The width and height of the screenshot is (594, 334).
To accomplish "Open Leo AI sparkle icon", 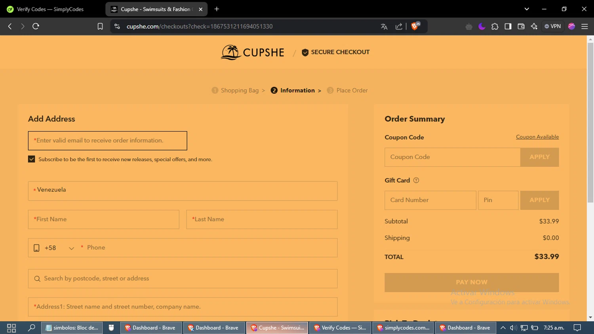I will (x=534, y=27).
